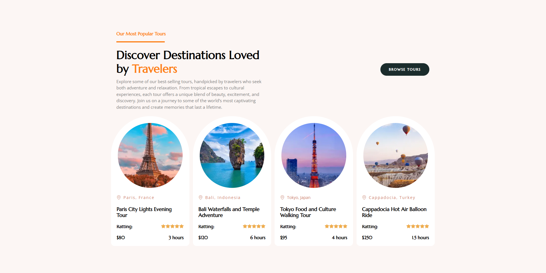The image size is (546, 273).
Task: Click the star rating on Paris tour card
Action: point(172,226)
